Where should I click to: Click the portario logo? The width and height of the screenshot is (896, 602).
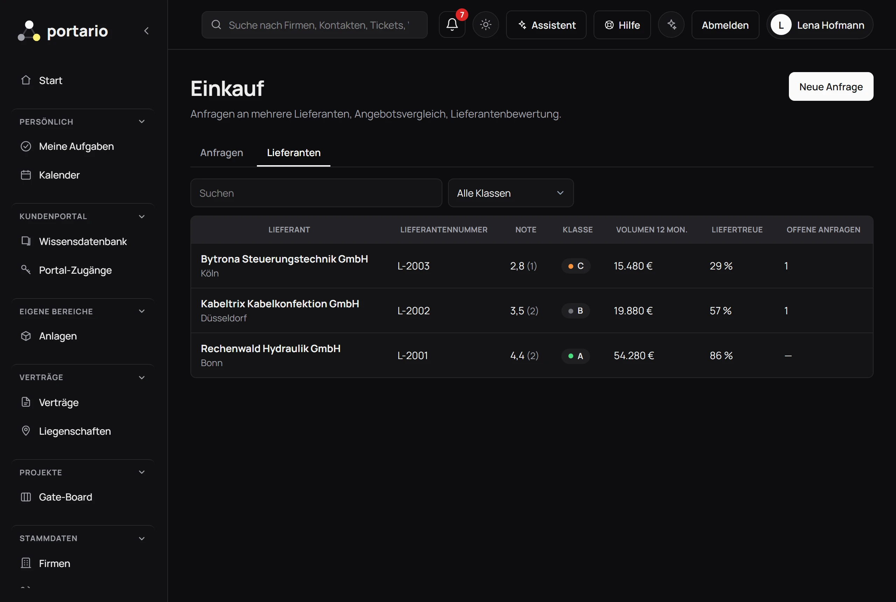pyautogui.click(x=63, y=31)
